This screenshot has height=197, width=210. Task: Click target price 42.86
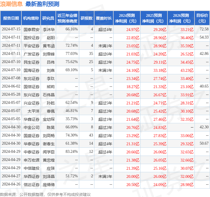coord(204,54)
